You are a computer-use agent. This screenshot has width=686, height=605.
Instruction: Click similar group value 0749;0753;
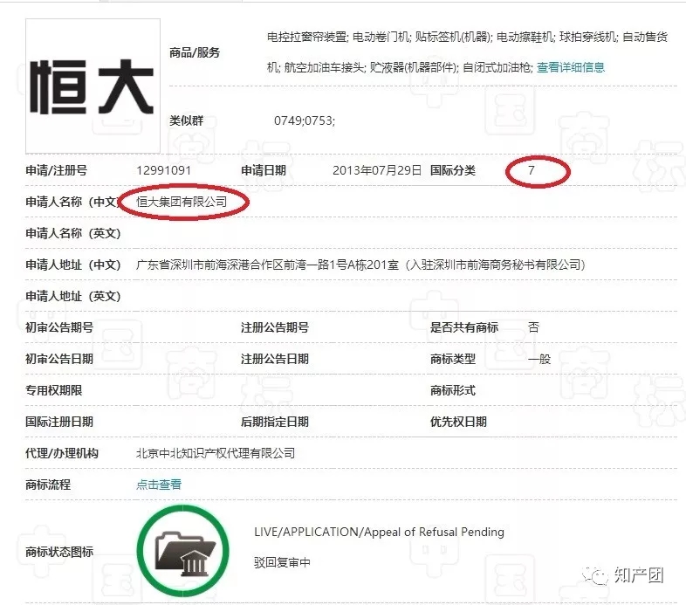(305, 120)
